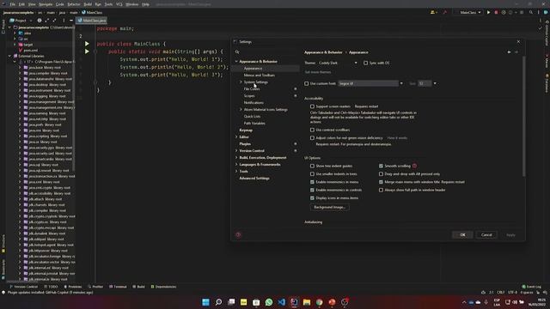Click the IntelliJ IDEA taskbar icon
The height and width of the screenshot is (309, 550).
[x=294, y=302]
